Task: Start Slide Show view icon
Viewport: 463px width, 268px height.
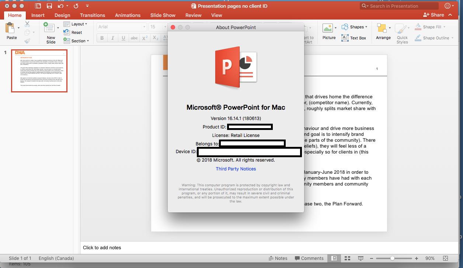Action: [361, 258]
